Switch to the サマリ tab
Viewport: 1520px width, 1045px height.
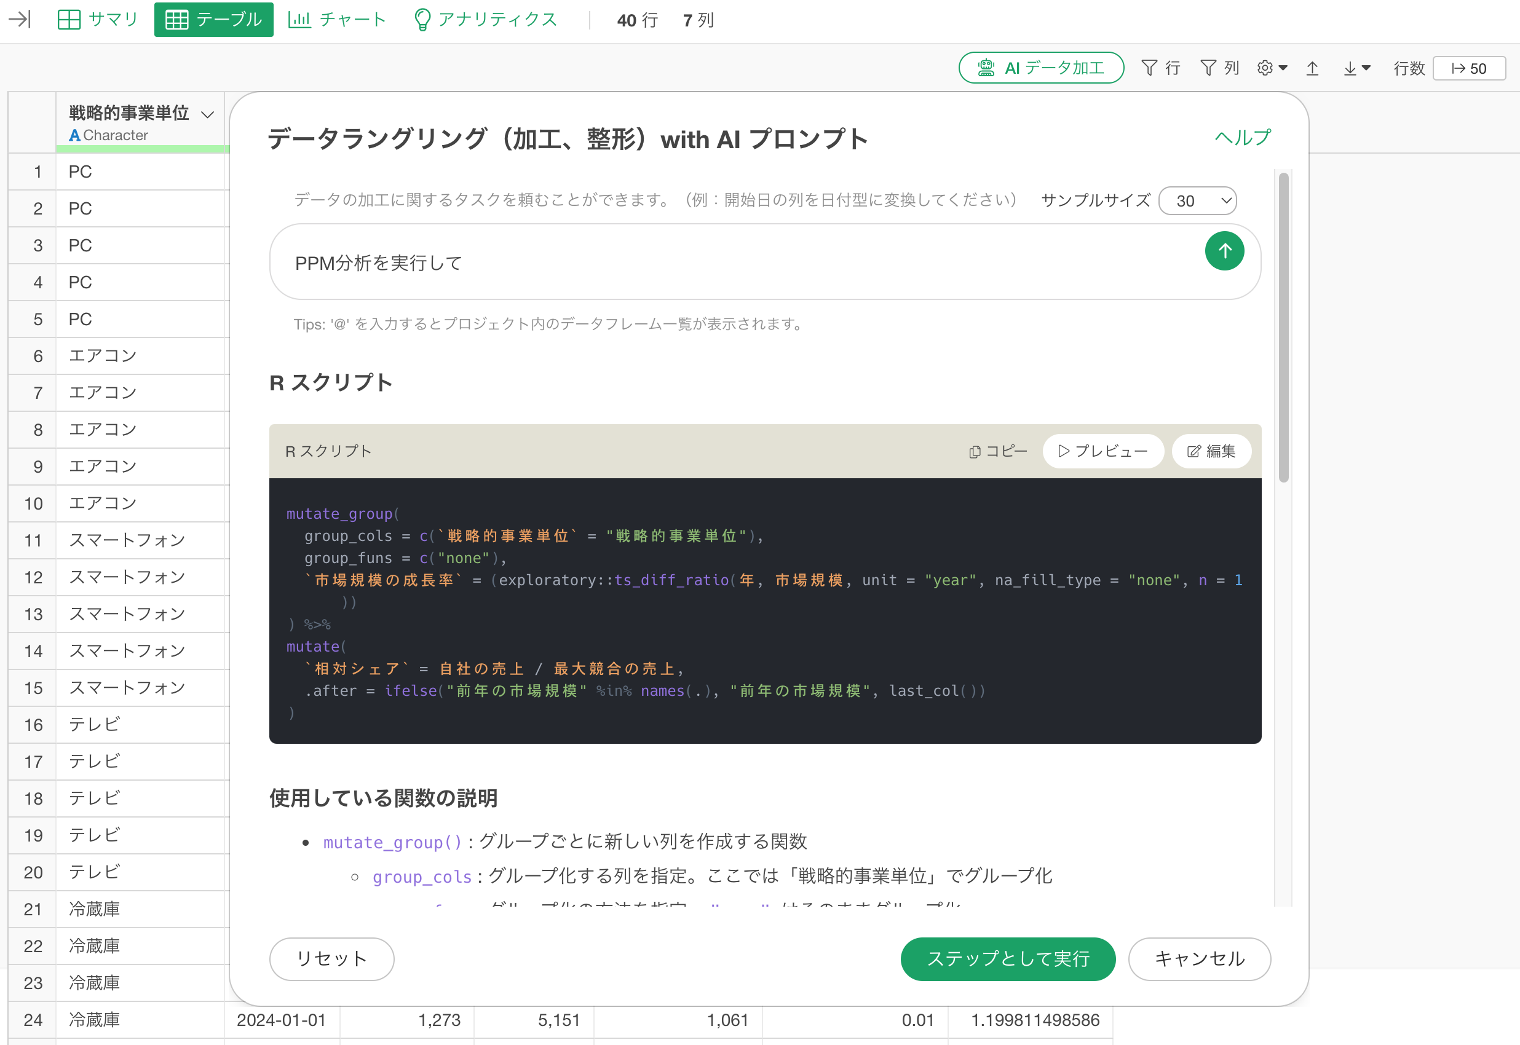pos(98,19)
